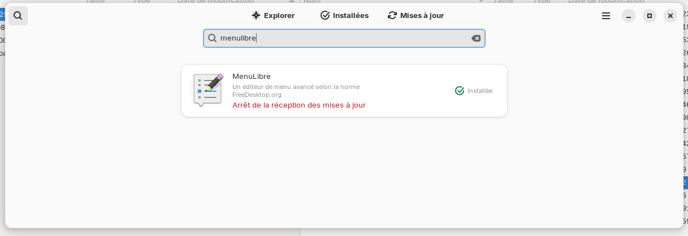Click the Installée status label
This screenshot has height=236, width=688.
click(480, 91)
